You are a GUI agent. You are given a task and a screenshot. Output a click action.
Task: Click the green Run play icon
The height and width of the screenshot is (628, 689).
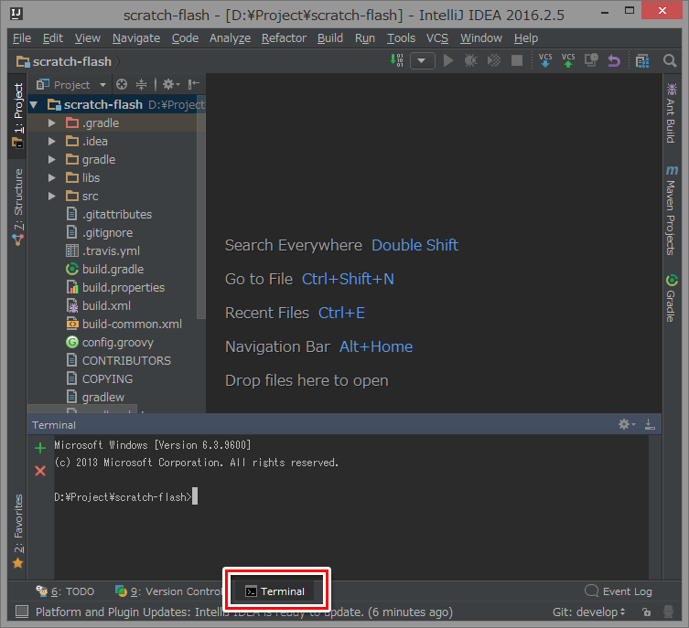click(x=448, y=60)
